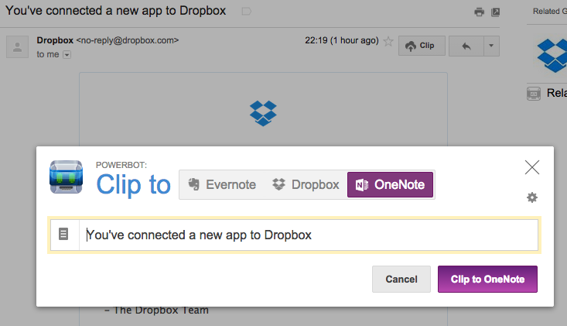Close the Powerbot clip dialog
The width and height of the screenshot is (567, 326).
click(532, 167)
